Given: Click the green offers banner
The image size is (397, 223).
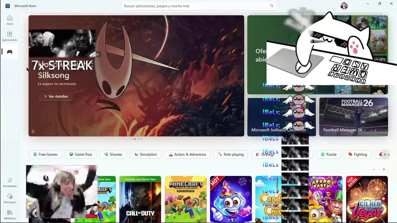Looking at the screenshot, I should (x=318, y=55).
